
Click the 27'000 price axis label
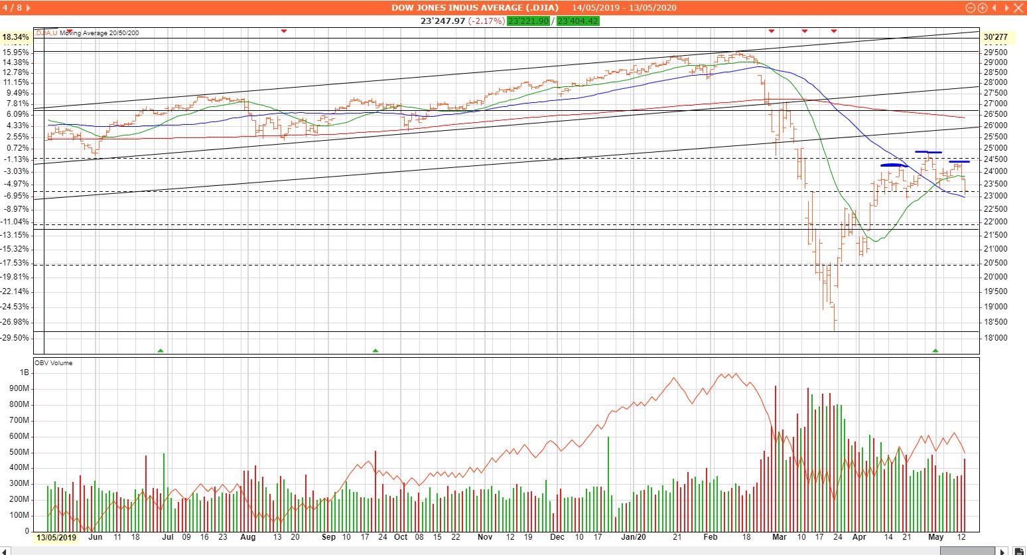point(996,104)
